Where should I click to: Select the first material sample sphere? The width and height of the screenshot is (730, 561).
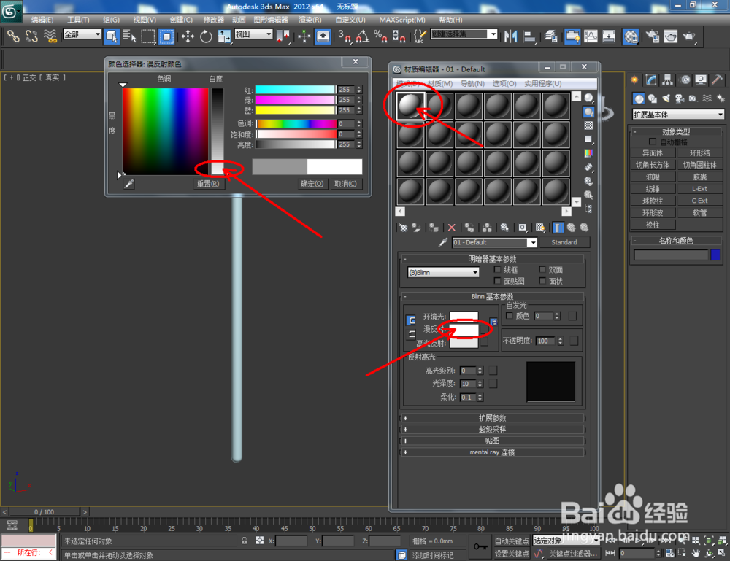(410, 106)
